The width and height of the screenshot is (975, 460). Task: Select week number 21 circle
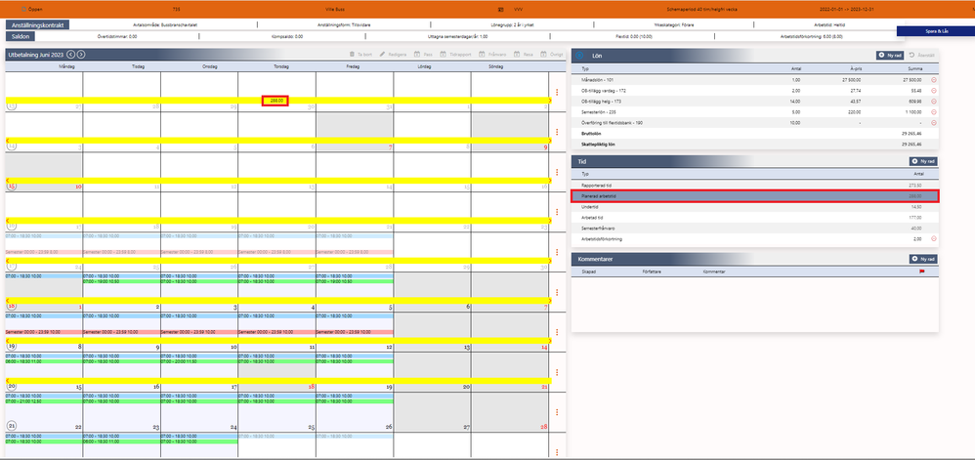pos(11,426)
